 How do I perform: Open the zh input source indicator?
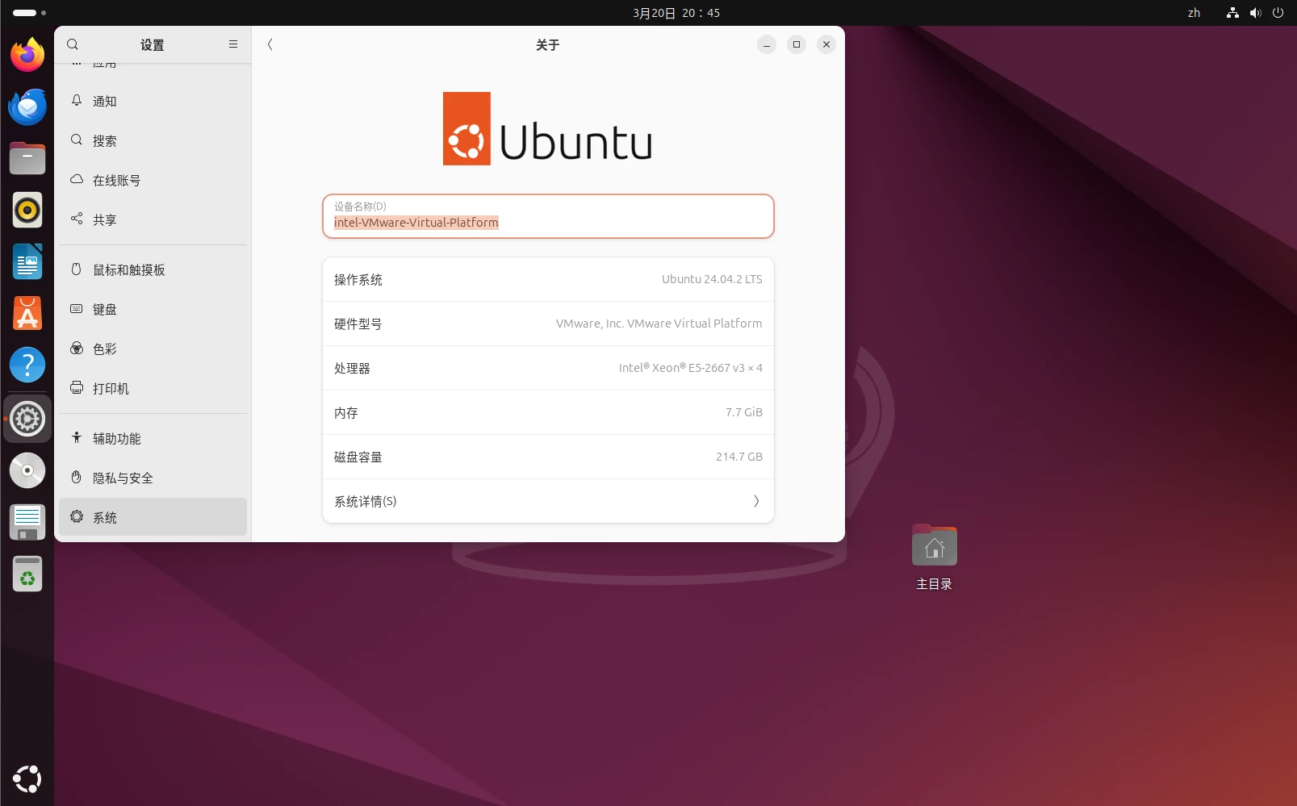tap(1194, 13)
